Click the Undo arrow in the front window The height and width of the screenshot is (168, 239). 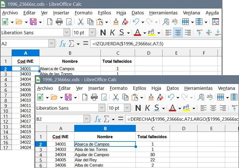pyautogui.click(x=171, y=97)
